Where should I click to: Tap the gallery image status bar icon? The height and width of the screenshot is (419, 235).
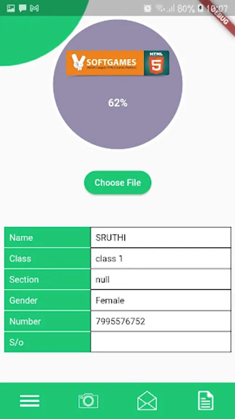[x=11, y=8]
